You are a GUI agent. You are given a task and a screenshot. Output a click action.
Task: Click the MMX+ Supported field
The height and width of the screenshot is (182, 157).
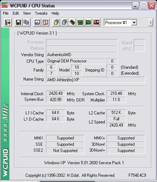tap(126, 138)
